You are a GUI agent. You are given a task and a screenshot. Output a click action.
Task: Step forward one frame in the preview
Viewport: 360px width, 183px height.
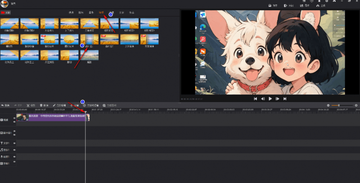[278, 98]
